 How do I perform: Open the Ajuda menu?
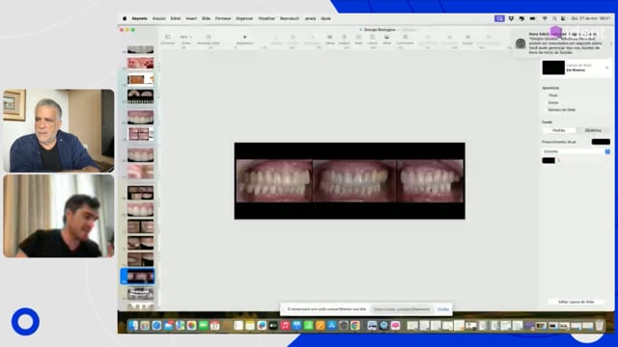[325, 18]
